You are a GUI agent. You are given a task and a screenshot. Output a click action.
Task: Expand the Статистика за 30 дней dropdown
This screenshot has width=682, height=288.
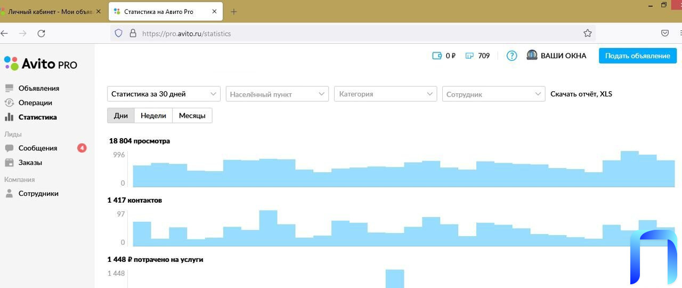tap(164, 94)
